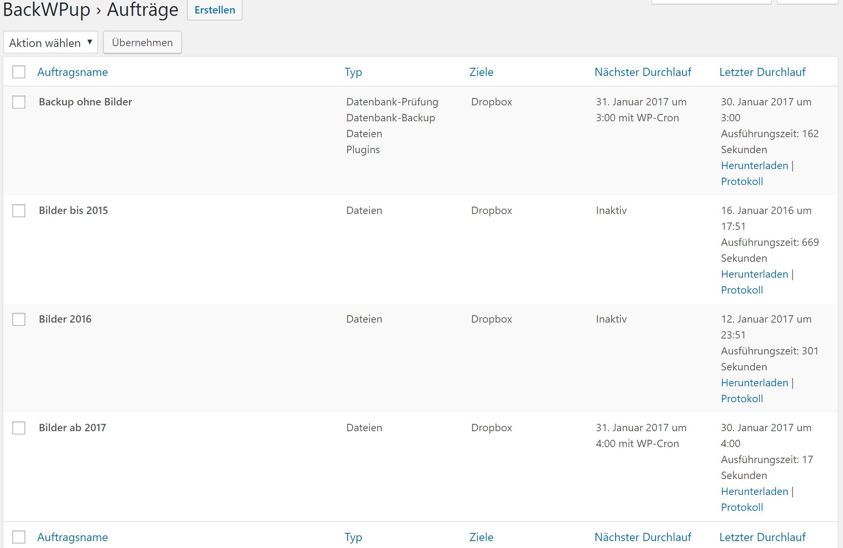Sort by Ziele column header
Viewport: 843px width, 548px height.
pos(481,72)
